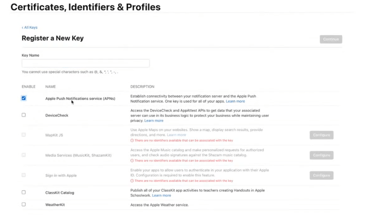379x224 pixels.
Task: Open Learn more link for MapKit JS
Action: [176, 135]
